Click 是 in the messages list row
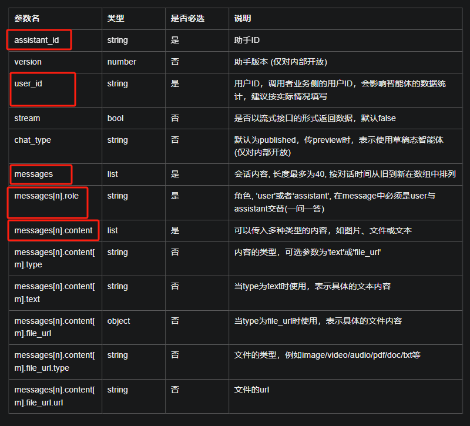Viewport: 470px width, 426px height. 175,174
